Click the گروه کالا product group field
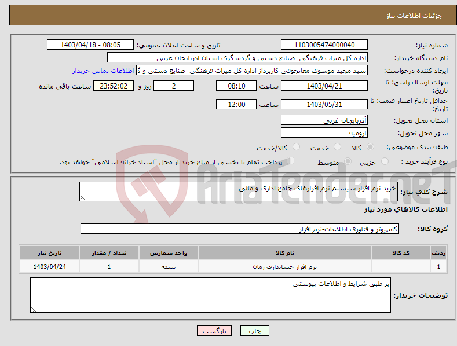457x346 pixels. (x=240, y=229)
